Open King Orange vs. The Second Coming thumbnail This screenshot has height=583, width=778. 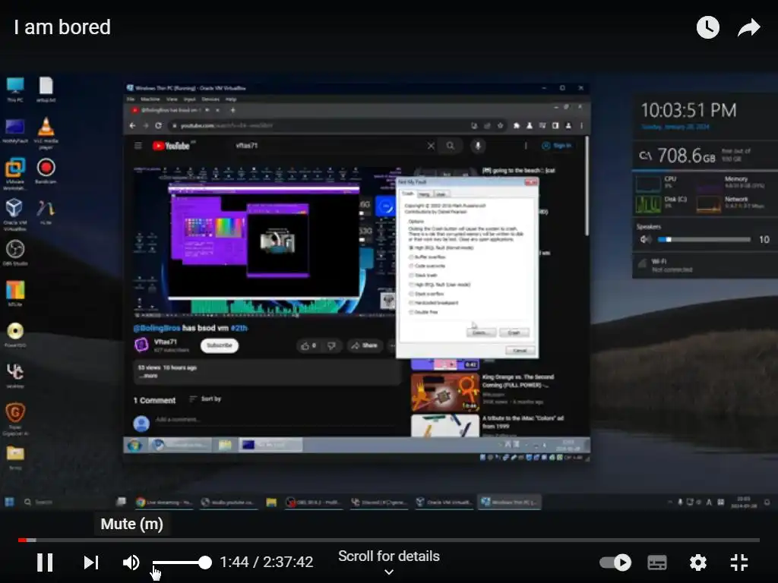point(445,392)
